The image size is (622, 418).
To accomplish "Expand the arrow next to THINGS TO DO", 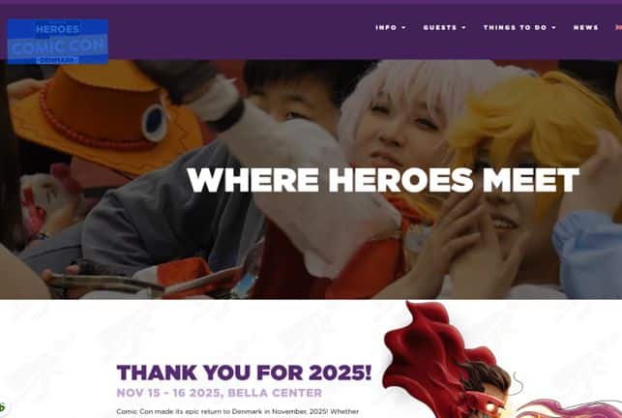I will pyautogui.click(x=553, y=28).
